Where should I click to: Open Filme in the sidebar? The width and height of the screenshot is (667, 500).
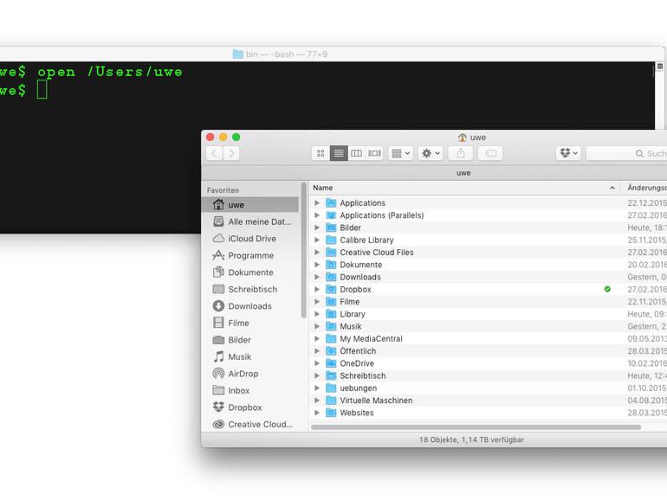(x=250, y=323)
